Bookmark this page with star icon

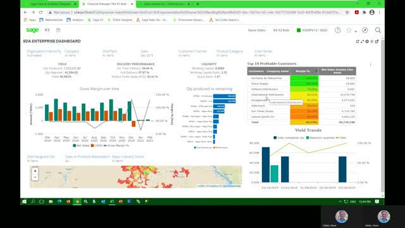(x=347, y=12)
